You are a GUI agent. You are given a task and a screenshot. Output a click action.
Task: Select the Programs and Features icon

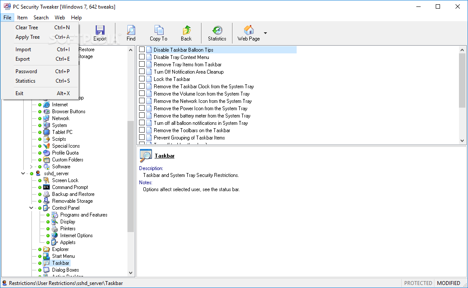coord(55,215)
